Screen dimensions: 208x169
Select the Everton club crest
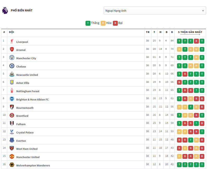coord(12,140)
